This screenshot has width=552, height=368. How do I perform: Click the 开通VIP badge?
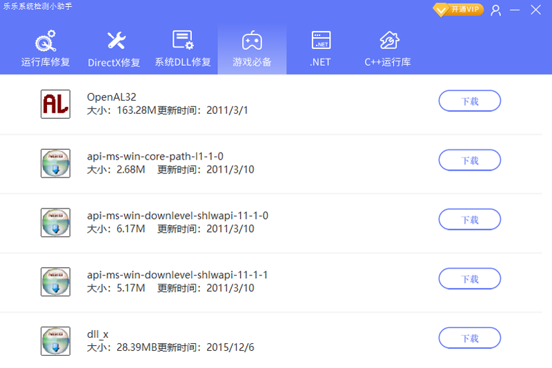(458, 10)
